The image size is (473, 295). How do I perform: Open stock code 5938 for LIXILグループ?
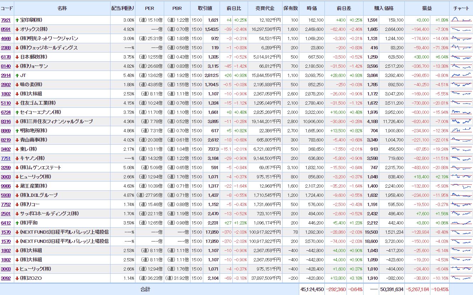coord(6,195)
